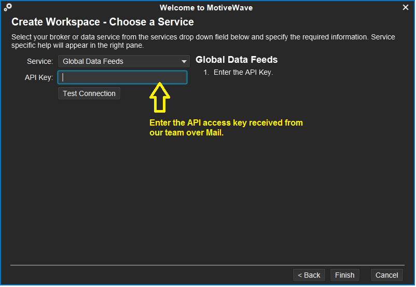Click the 'Service:' field label
Viewport: 416px width, 287px height.
pos(40,61)
